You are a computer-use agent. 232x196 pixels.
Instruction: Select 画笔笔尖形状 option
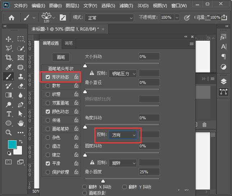61,68
